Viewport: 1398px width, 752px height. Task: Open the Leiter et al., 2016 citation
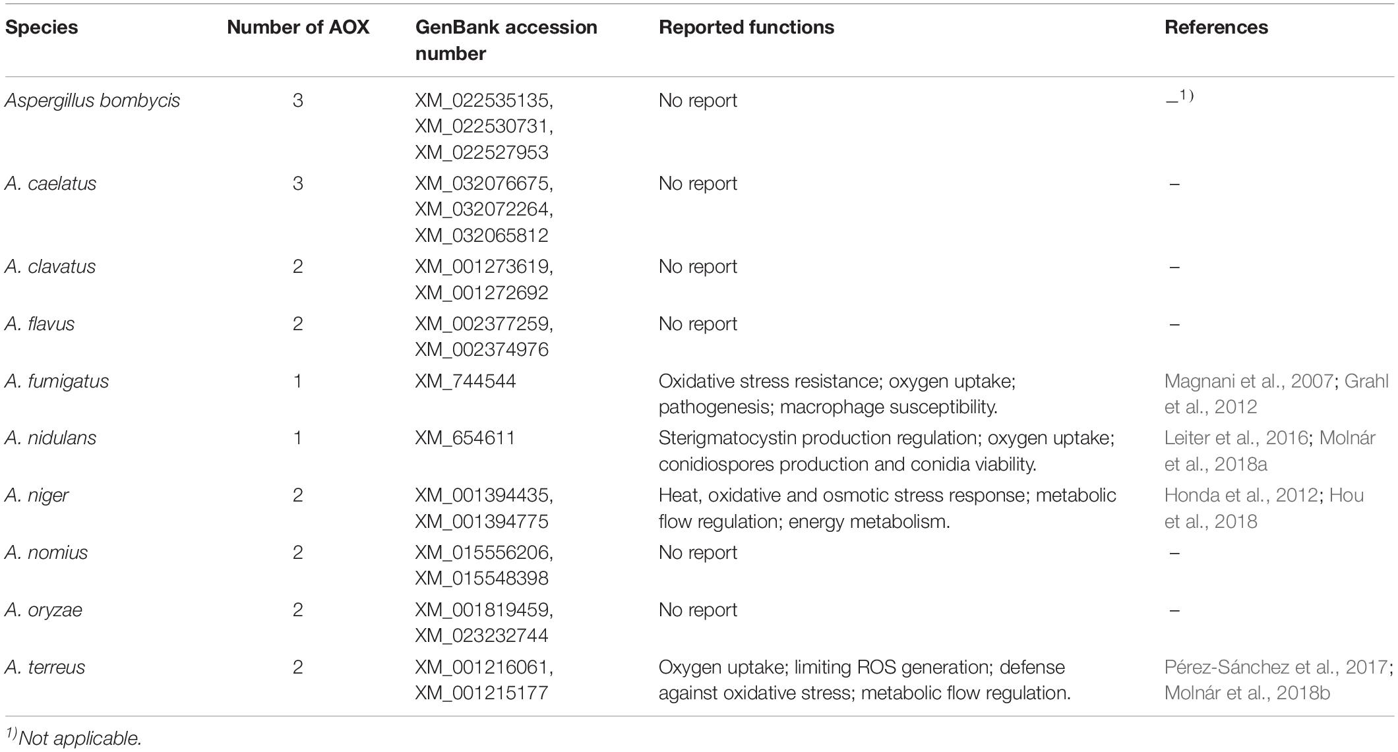point(1236,438)
